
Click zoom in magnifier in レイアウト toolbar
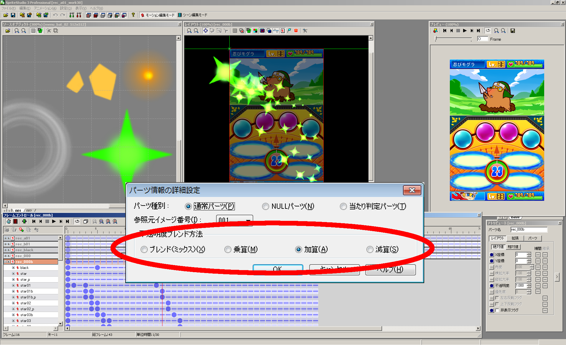189,31
